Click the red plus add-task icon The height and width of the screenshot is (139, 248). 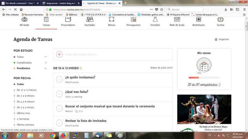tap(59, 54)
